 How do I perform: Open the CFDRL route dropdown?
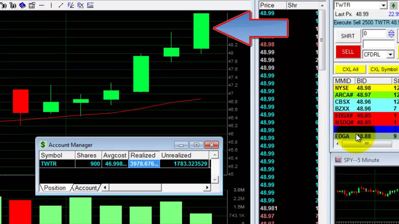[390, 54]
